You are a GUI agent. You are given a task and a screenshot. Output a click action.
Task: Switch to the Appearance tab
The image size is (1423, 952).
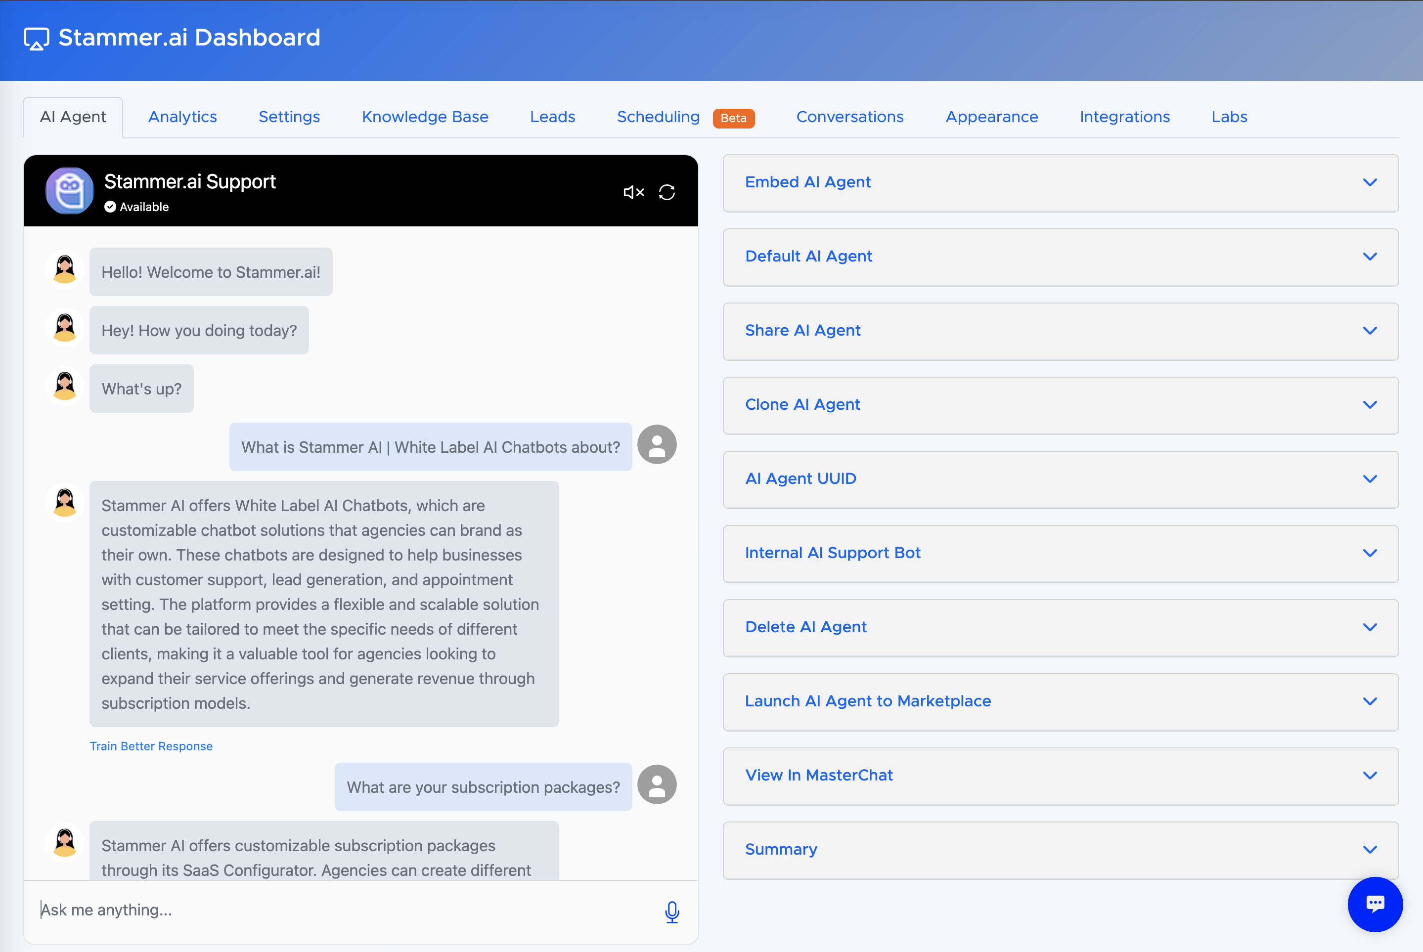click(x=992, y=117)
